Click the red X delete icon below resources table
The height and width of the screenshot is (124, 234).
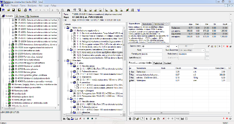pos(163,118)
